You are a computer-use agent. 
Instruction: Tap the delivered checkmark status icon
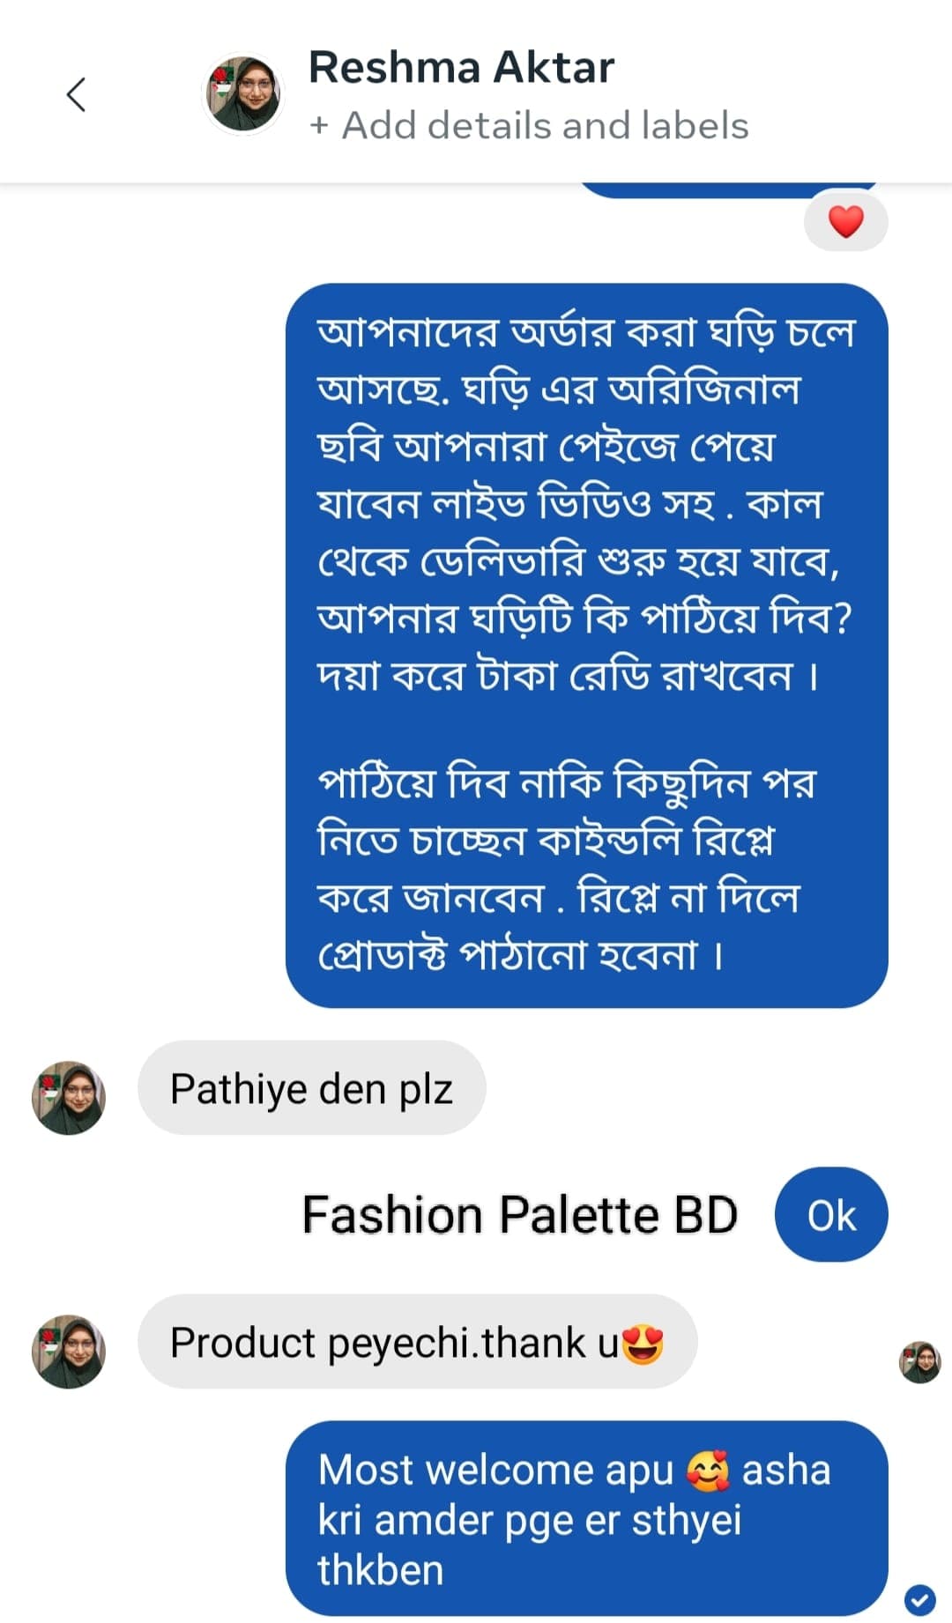tap(919, 1598)
